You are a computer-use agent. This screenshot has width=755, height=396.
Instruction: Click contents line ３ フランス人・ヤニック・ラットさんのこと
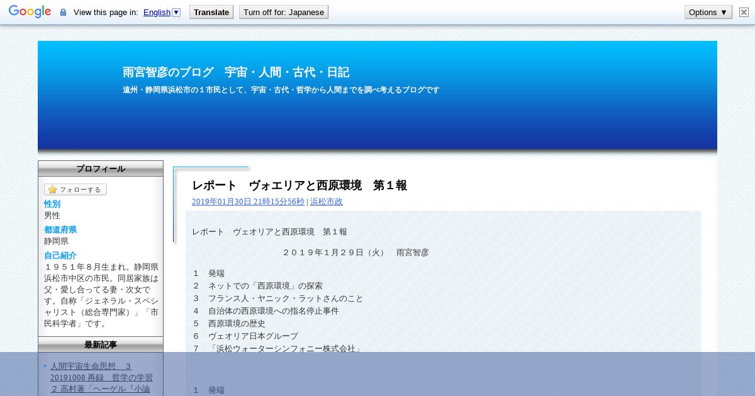pos(278,299)
